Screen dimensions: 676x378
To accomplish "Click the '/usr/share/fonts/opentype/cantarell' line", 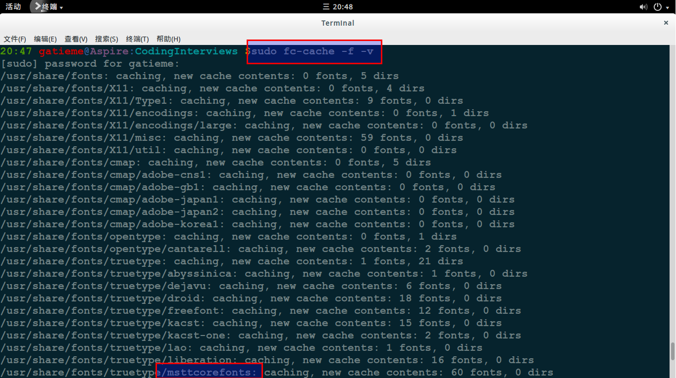I will point(261,249).
